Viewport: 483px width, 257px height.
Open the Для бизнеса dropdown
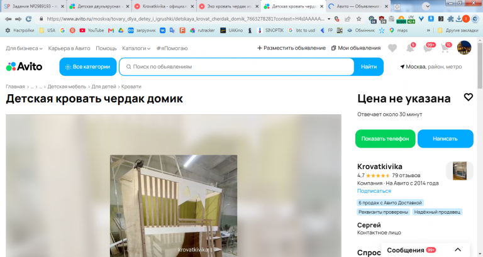coord(24,48)
